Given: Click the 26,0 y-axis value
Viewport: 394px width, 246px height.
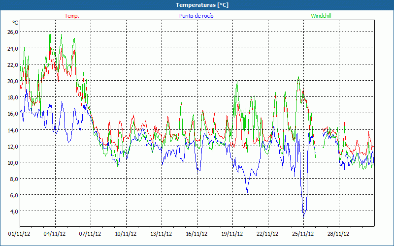Looking at the screenshot, I should (x=13, y=32).
